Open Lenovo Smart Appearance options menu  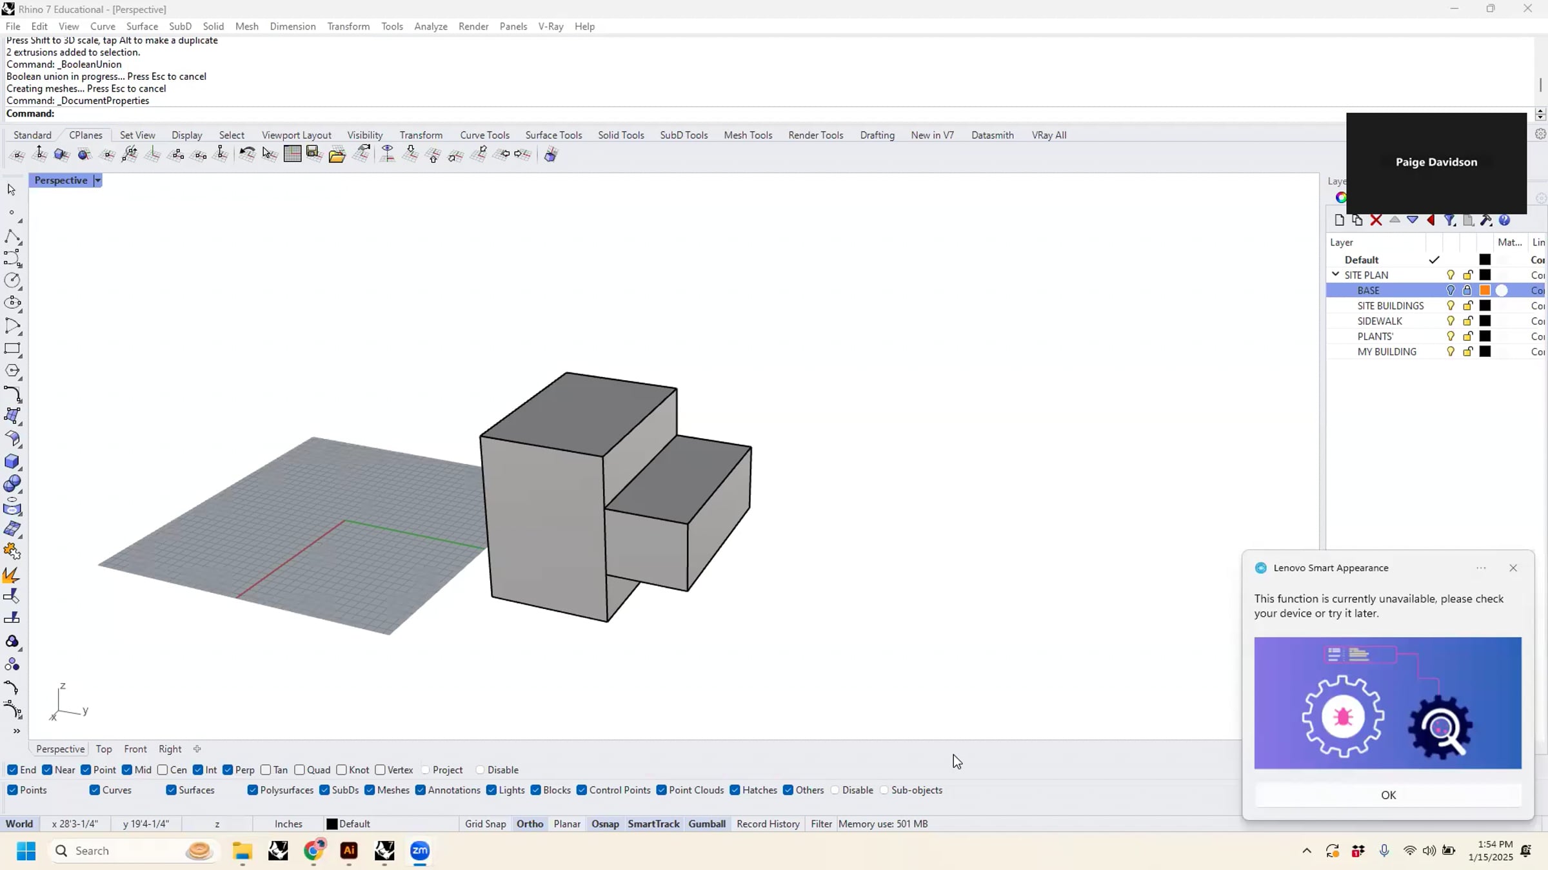[x=1480, y=568]
